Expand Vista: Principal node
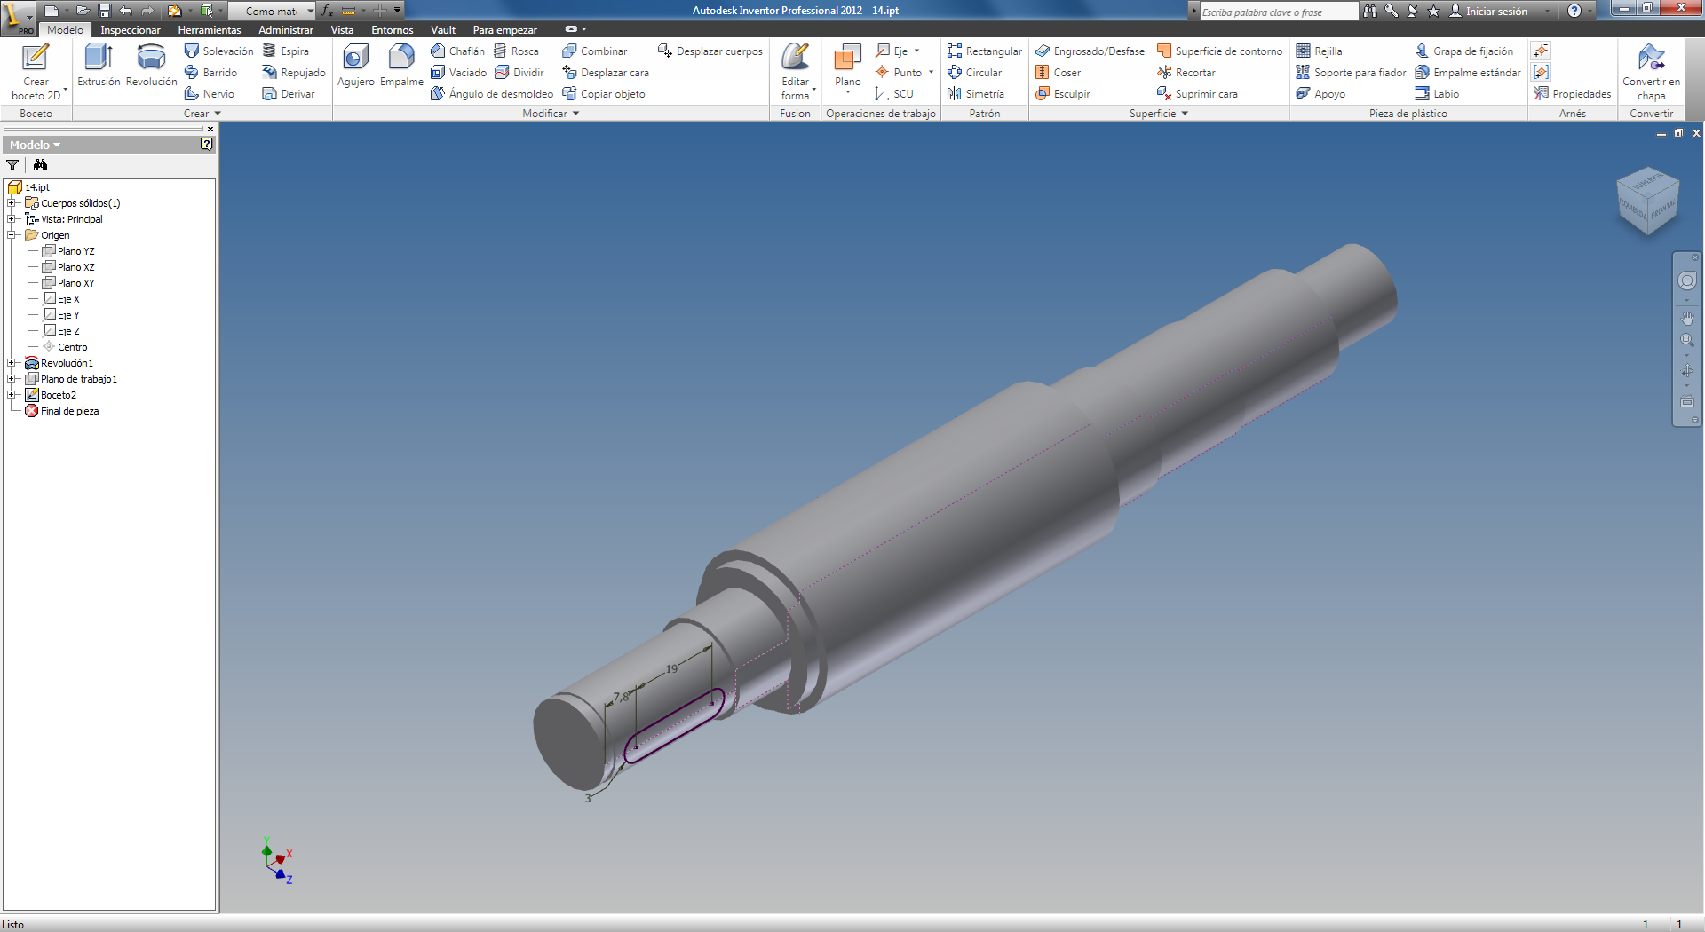The image size is (1705, 932). (12, 219)
